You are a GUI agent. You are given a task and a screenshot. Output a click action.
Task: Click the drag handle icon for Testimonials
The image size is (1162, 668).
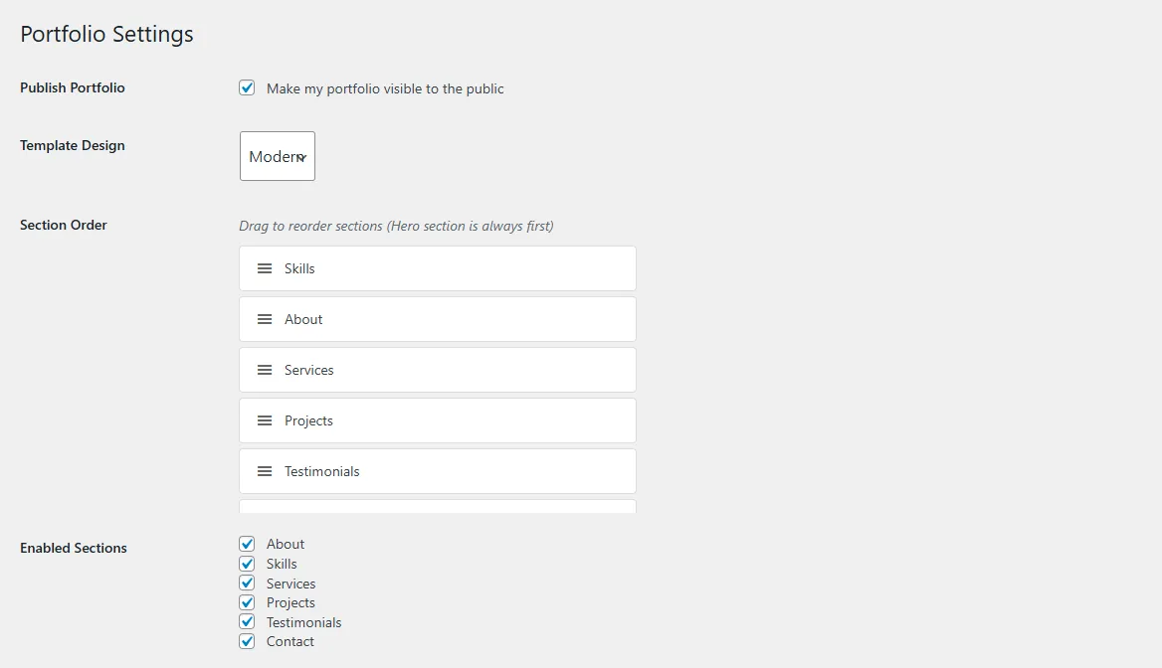click(265, 471)
